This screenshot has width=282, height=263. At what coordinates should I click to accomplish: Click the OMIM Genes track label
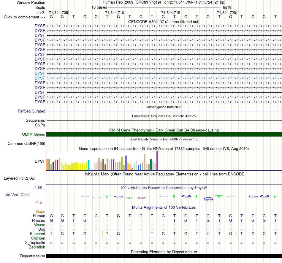[34, 134]
